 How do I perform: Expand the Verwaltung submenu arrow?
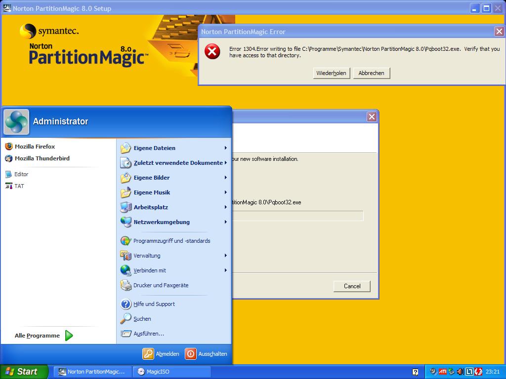(225, 256)
